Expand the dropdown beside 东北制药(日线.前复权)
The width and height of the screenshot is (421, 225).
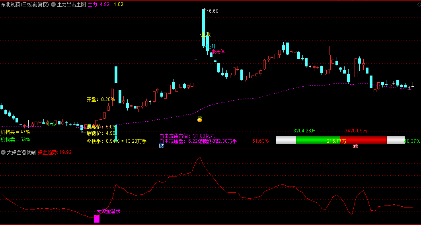click(x=53, y=4)
